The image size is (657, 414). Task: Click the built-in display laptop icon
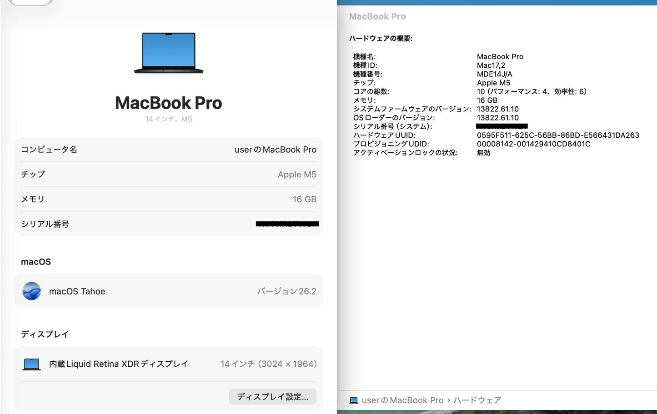click(31, 364)
